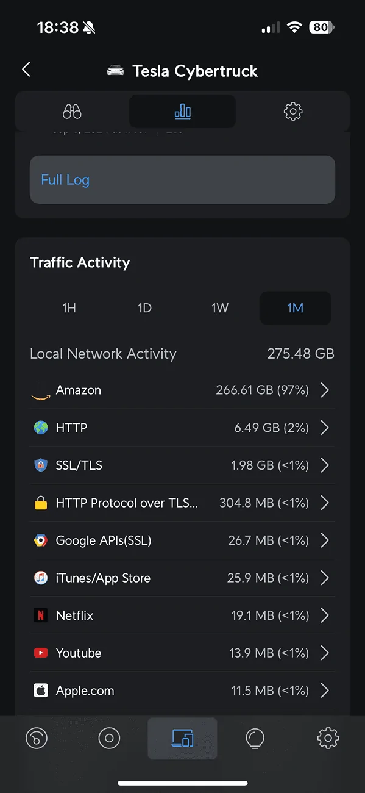This screenshot has width=365, height=793.
Task: Expand the HTTP traffic row chevron
Action: 325,428
